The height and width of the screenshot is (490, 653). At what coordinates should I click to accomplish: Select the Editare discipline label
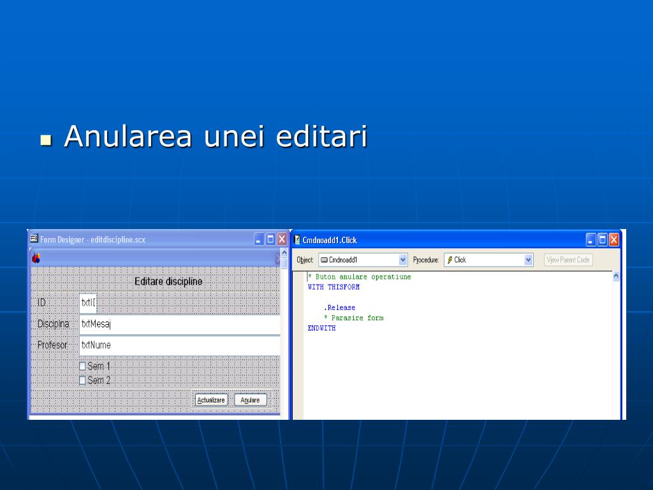pos(168,281)
